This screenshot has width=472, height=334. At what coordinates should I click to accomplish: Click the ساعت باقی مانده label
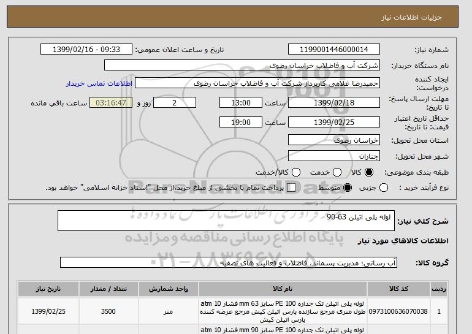(59, 103)
